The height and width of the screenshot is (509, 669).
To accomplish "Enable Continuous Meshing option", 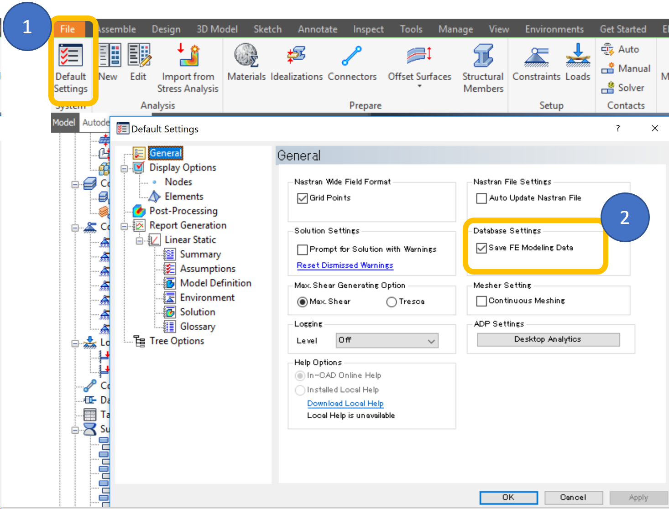I will click(481, 301).
